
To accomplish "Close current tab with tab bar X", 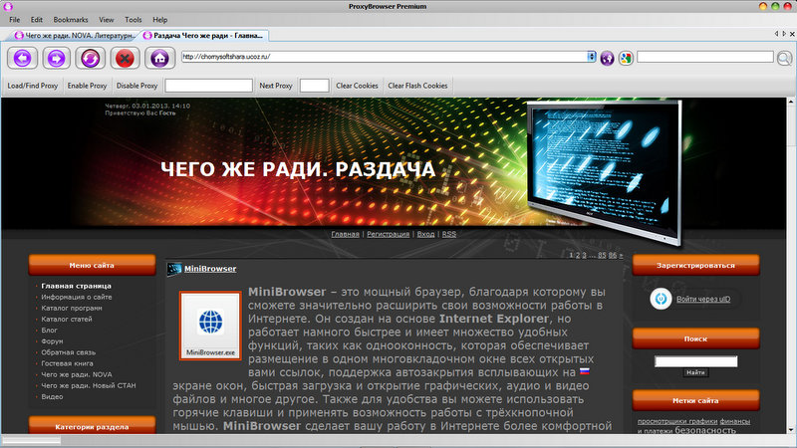I will pos(792,34).
